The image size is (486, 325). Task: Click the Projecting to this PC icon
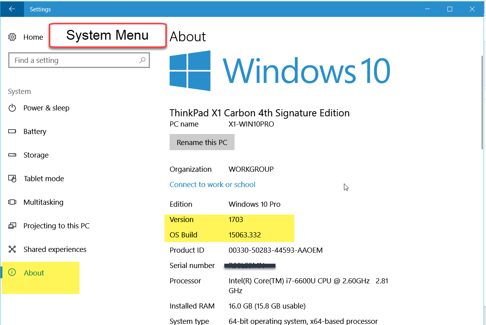click(12, 226)
